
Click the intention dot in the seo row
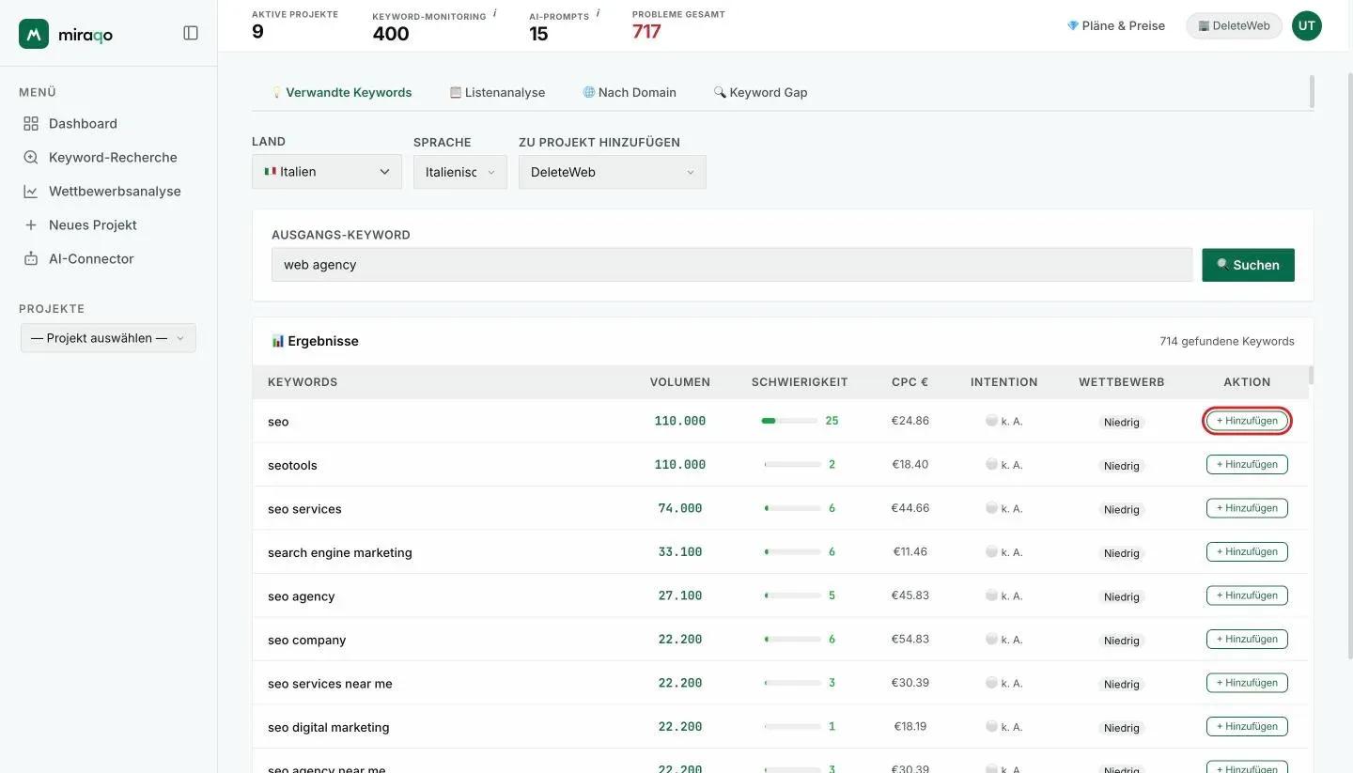[991, 421]
